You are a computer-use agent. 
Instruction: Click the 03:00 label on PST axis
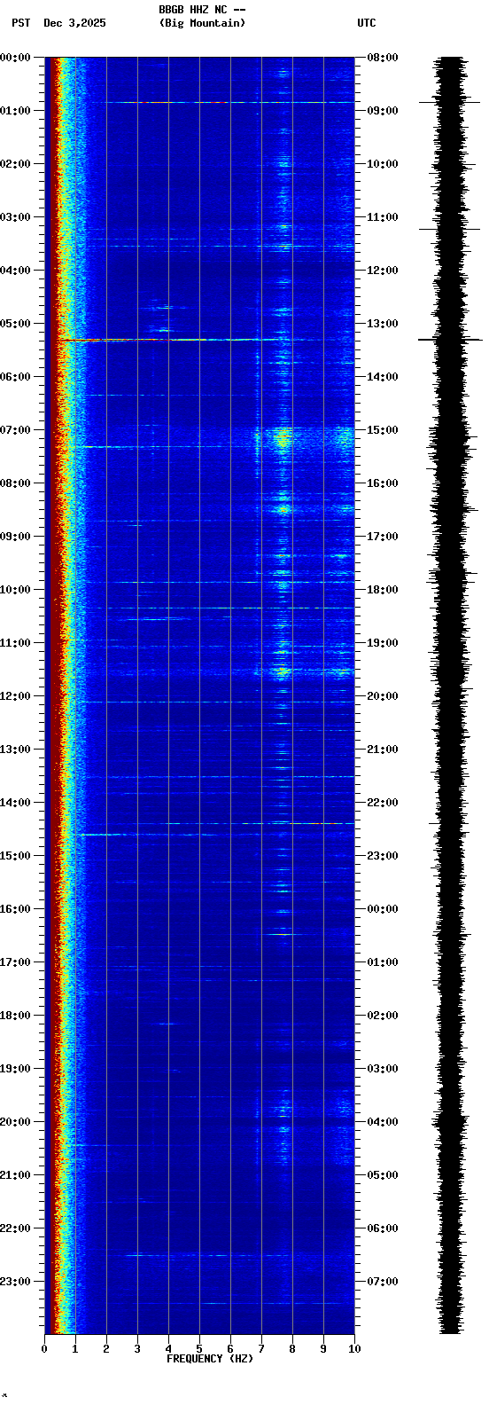pyautogui.click(x=16, y=217)
